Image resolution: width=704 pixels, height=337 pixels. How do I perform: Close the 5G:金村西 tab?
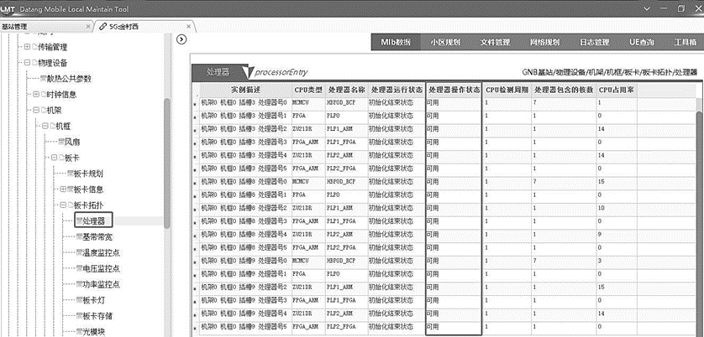click(x=188, y=27)
